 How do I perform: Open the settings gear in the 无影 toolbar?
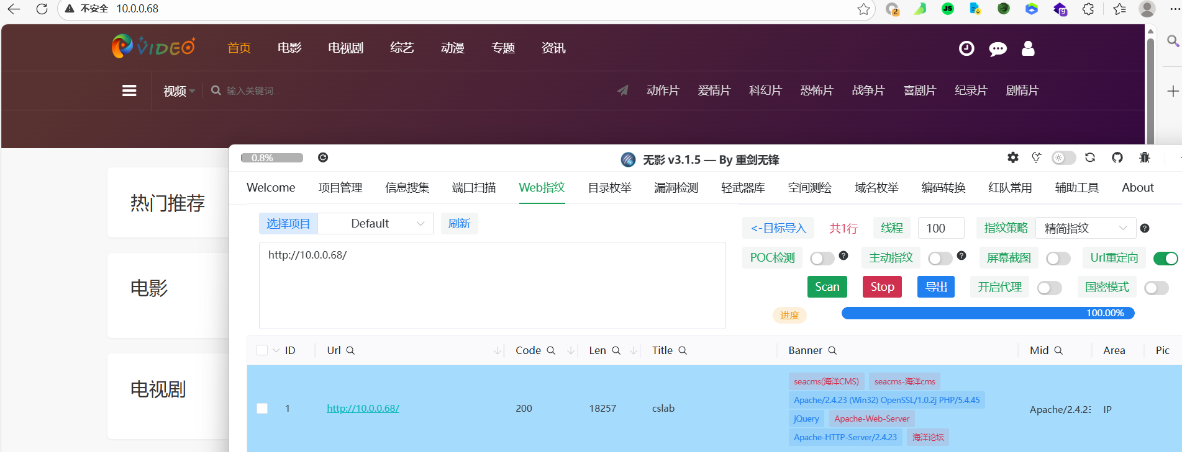coord(1012,157)
